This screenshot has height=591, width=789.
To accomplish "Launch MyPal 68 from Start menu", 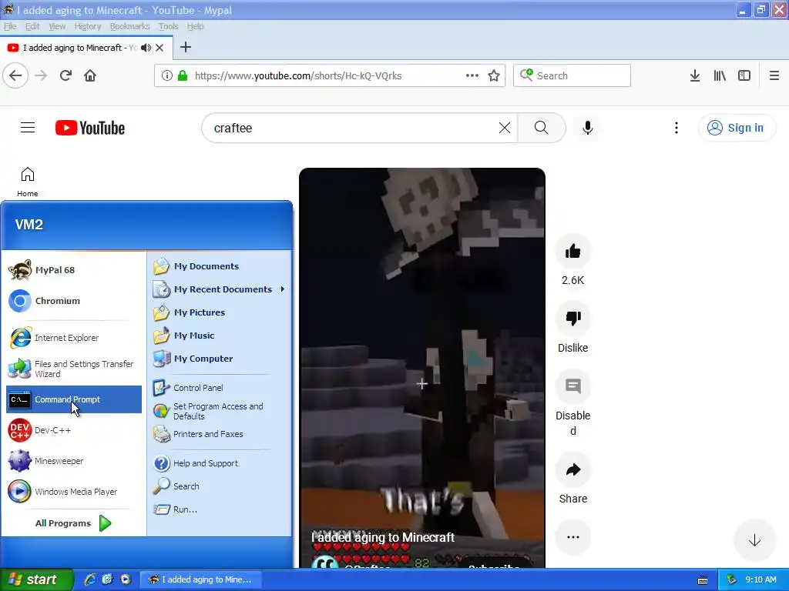I will (x=74, y=270).
